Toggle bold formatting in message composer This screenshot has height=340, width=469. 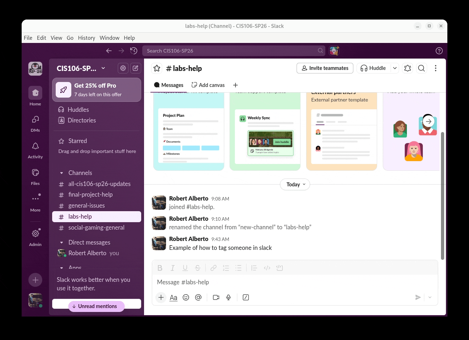pos(160,268)
